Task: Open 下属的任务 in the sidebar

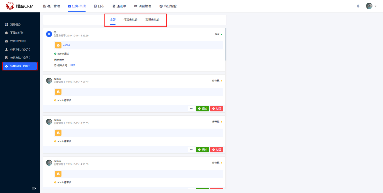Action: pos(17,33)
